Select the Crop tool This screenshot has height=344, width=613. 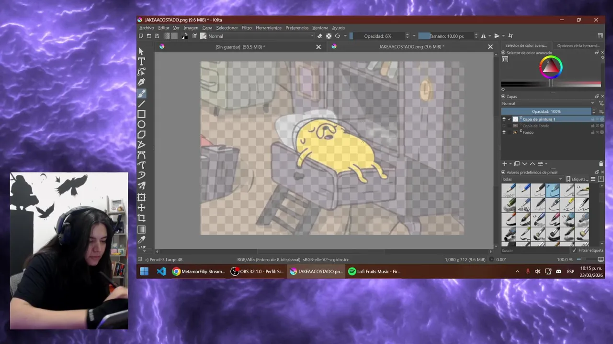141,218
